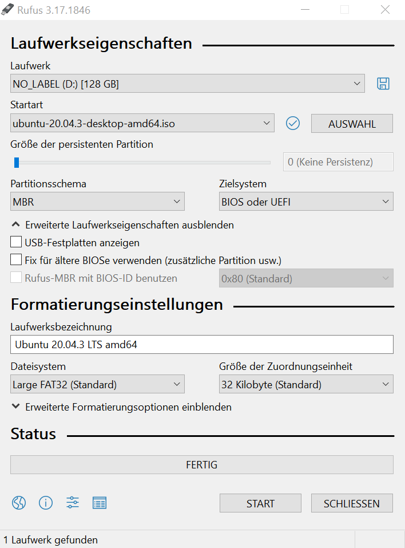Open the Laufwerk drive dropdown
This screenshot has width=405, height=548.
point(188,84)
